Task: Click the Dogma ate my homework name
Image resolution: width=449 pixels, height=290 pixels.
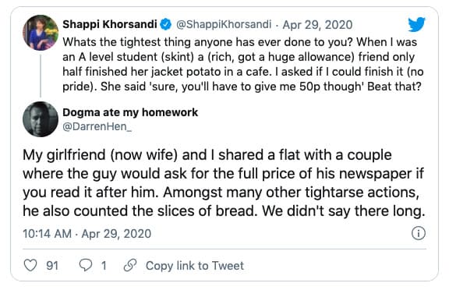Action: pyautogui.click(x=130, y=112)
